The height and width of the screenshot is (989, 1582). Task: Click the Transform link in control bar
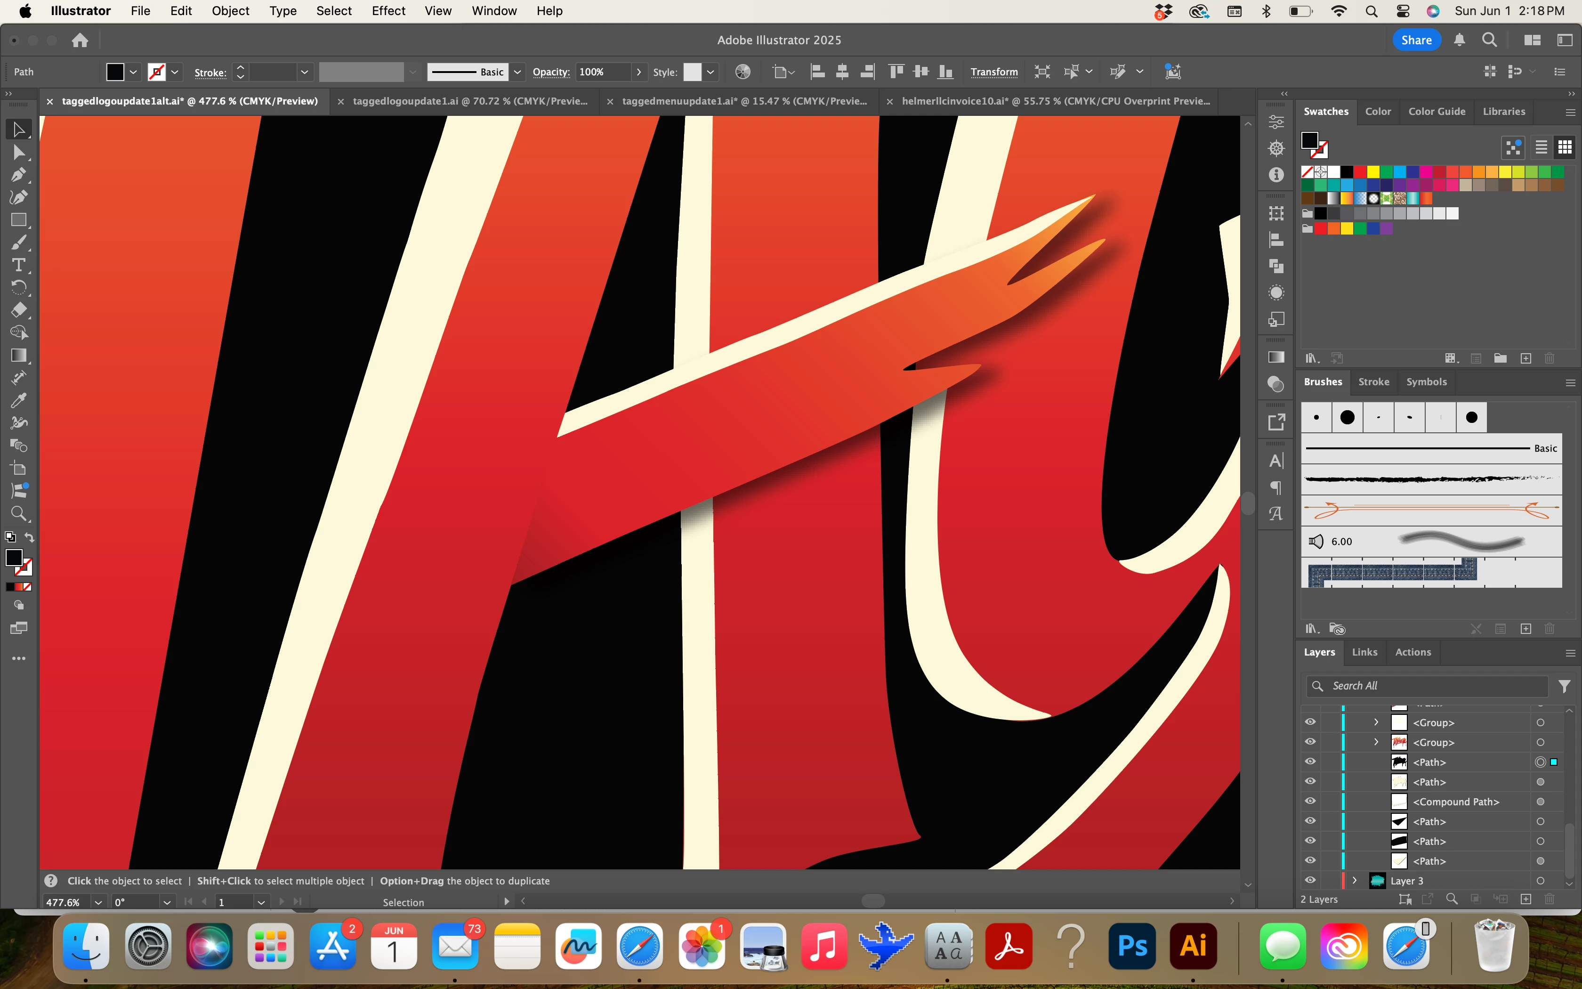tap(993, 72)
